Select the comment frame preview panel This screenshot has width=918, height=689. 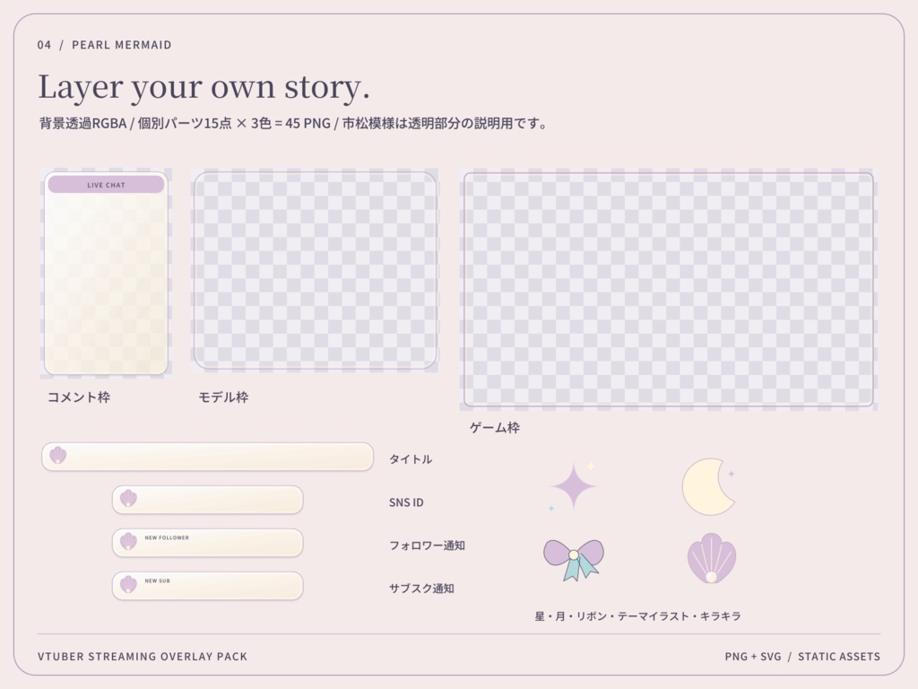[106, 273]
